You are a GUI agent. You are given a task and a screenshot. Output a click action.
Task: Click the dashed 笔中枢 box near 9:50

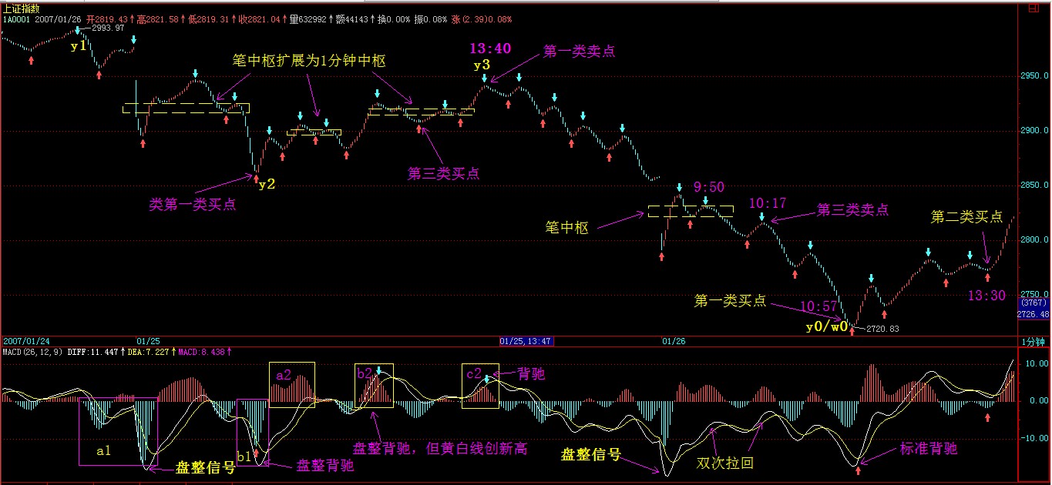pos(691,210)
